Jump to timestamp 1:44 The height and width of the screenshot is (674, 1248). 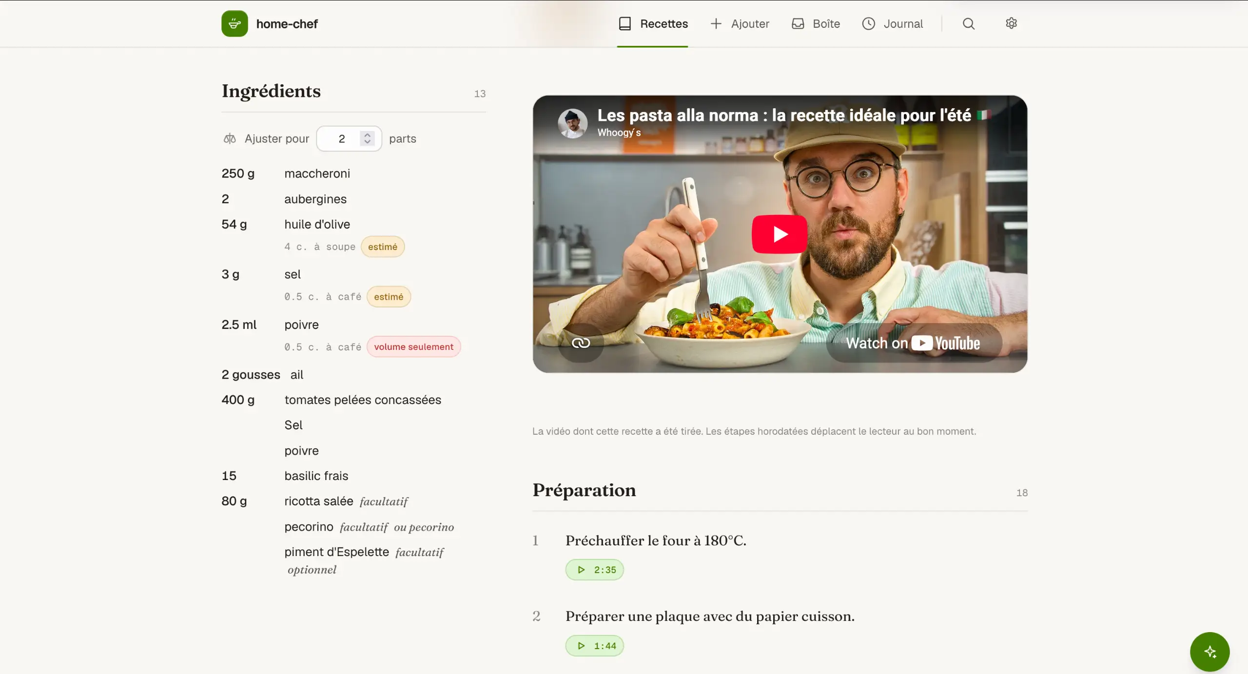595,646
